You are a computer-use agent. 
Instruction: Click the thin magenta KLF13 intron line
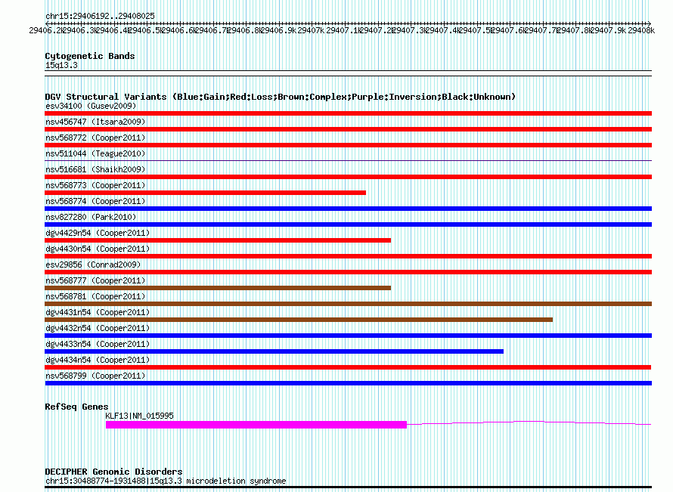point(529,423)
